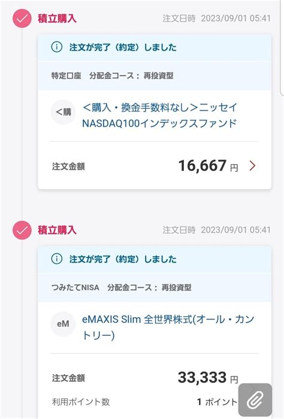Viewport: 284px width, 419px height.
Task: Open the eMAXIS Slim 全世界株式 fund link
Action: 168,327
